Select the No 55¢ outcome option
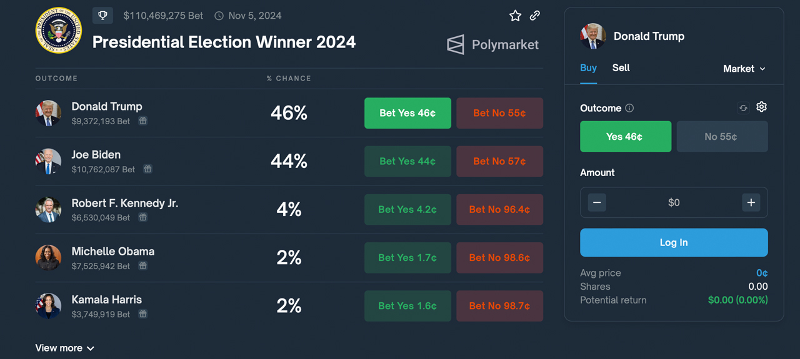This screenshot has height=359, width=800. (722, 137)
